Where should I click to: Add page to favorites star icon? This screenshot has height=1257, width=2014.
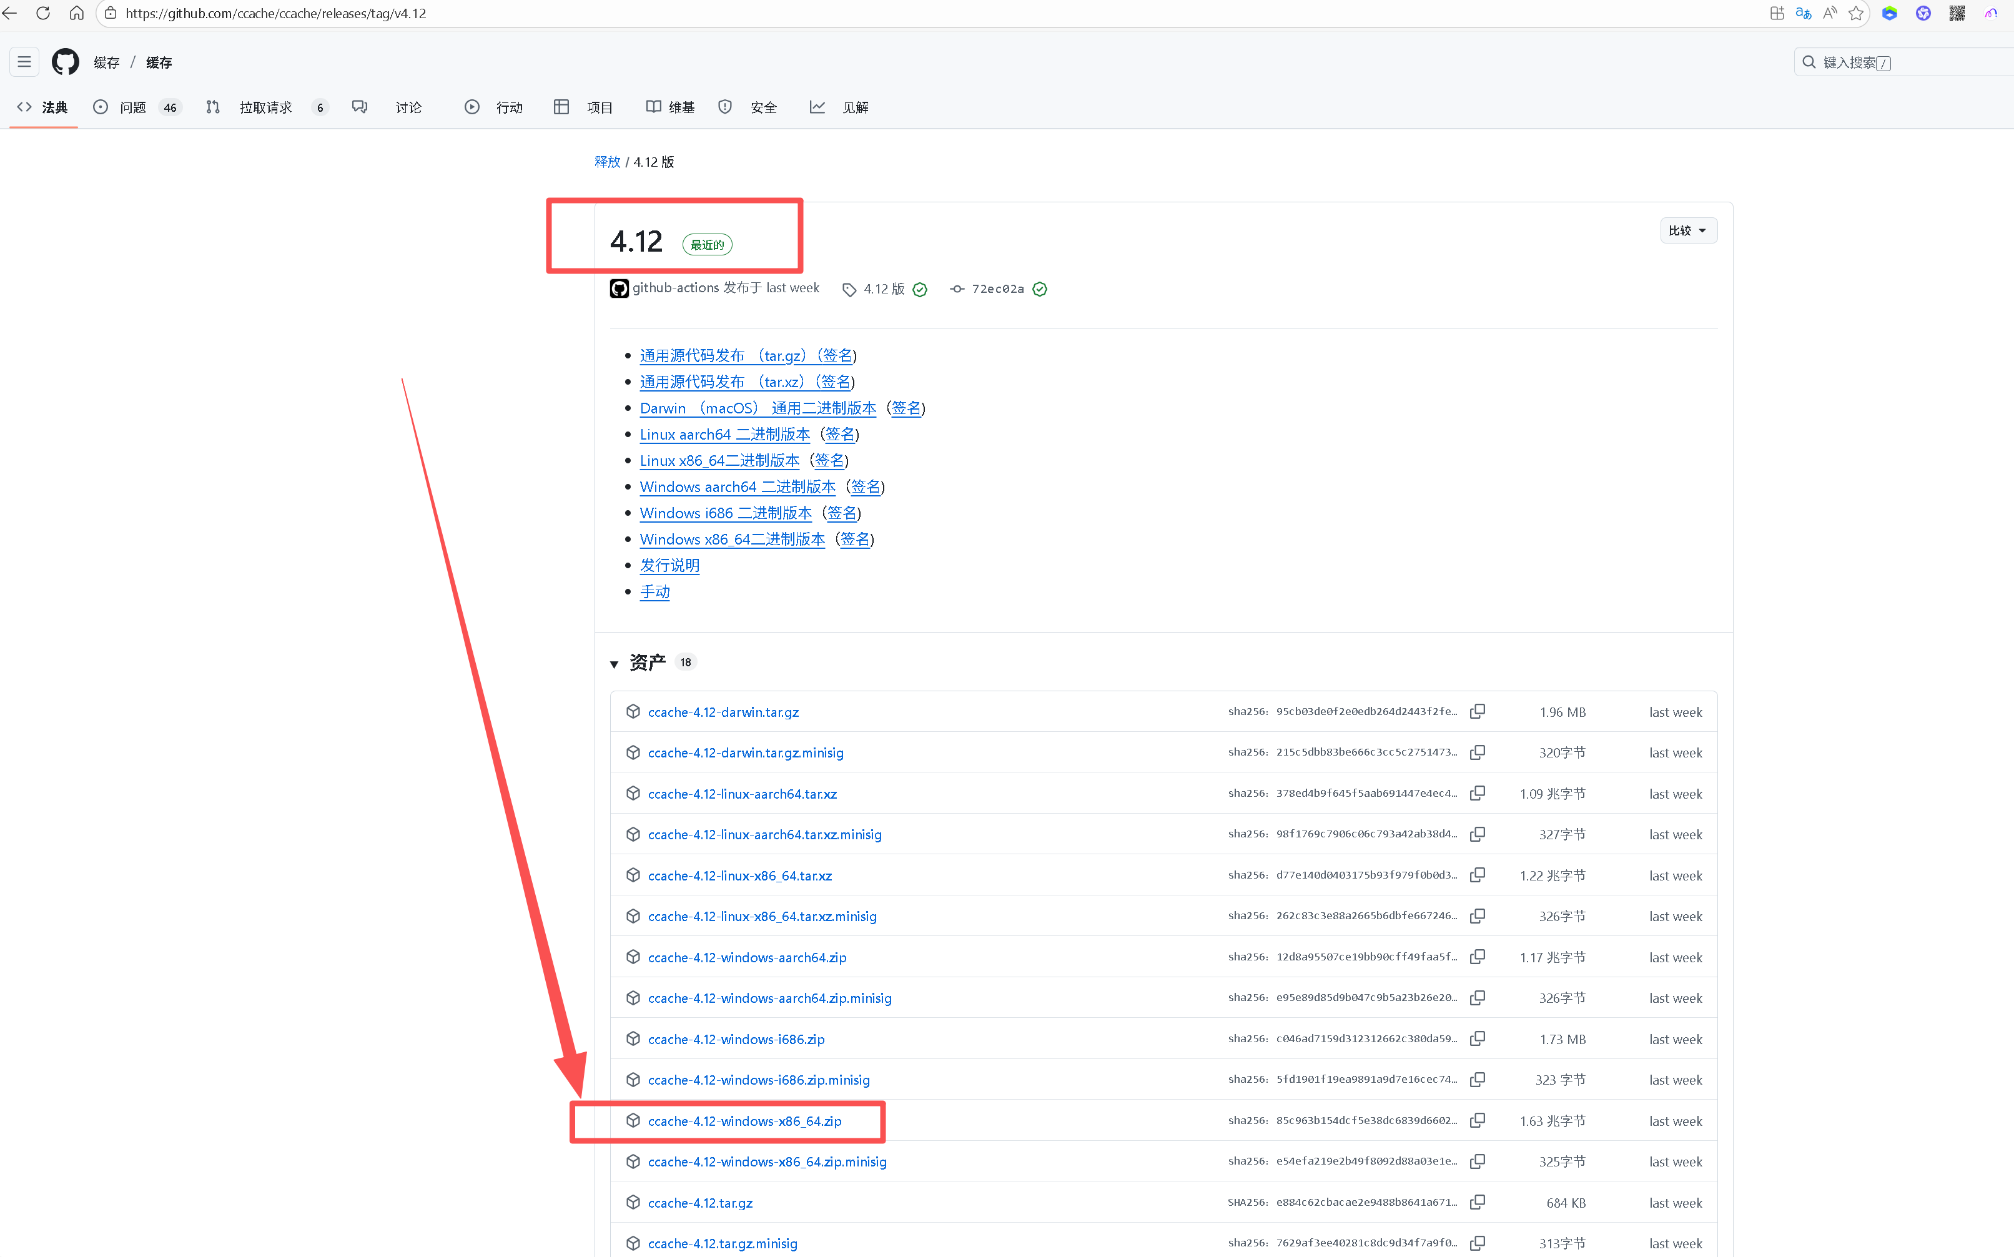point(1856,13)
